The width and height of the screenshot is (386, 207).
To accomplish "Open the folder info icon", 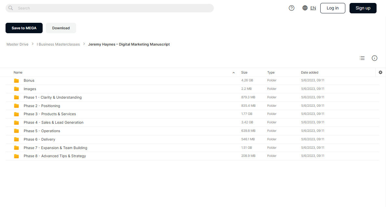I will coord(374,58).
